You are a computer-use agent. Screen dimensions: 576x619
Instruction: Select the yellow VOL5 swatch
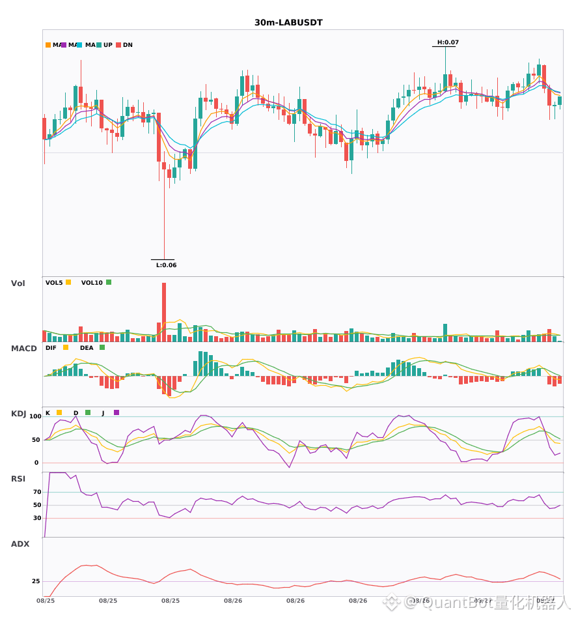click(x=68, y=282)
